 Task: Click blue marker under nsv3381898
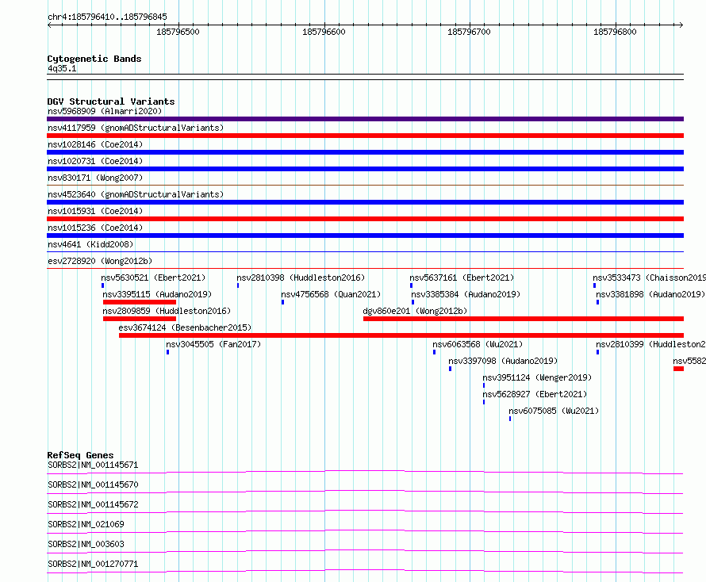point(597,302)
